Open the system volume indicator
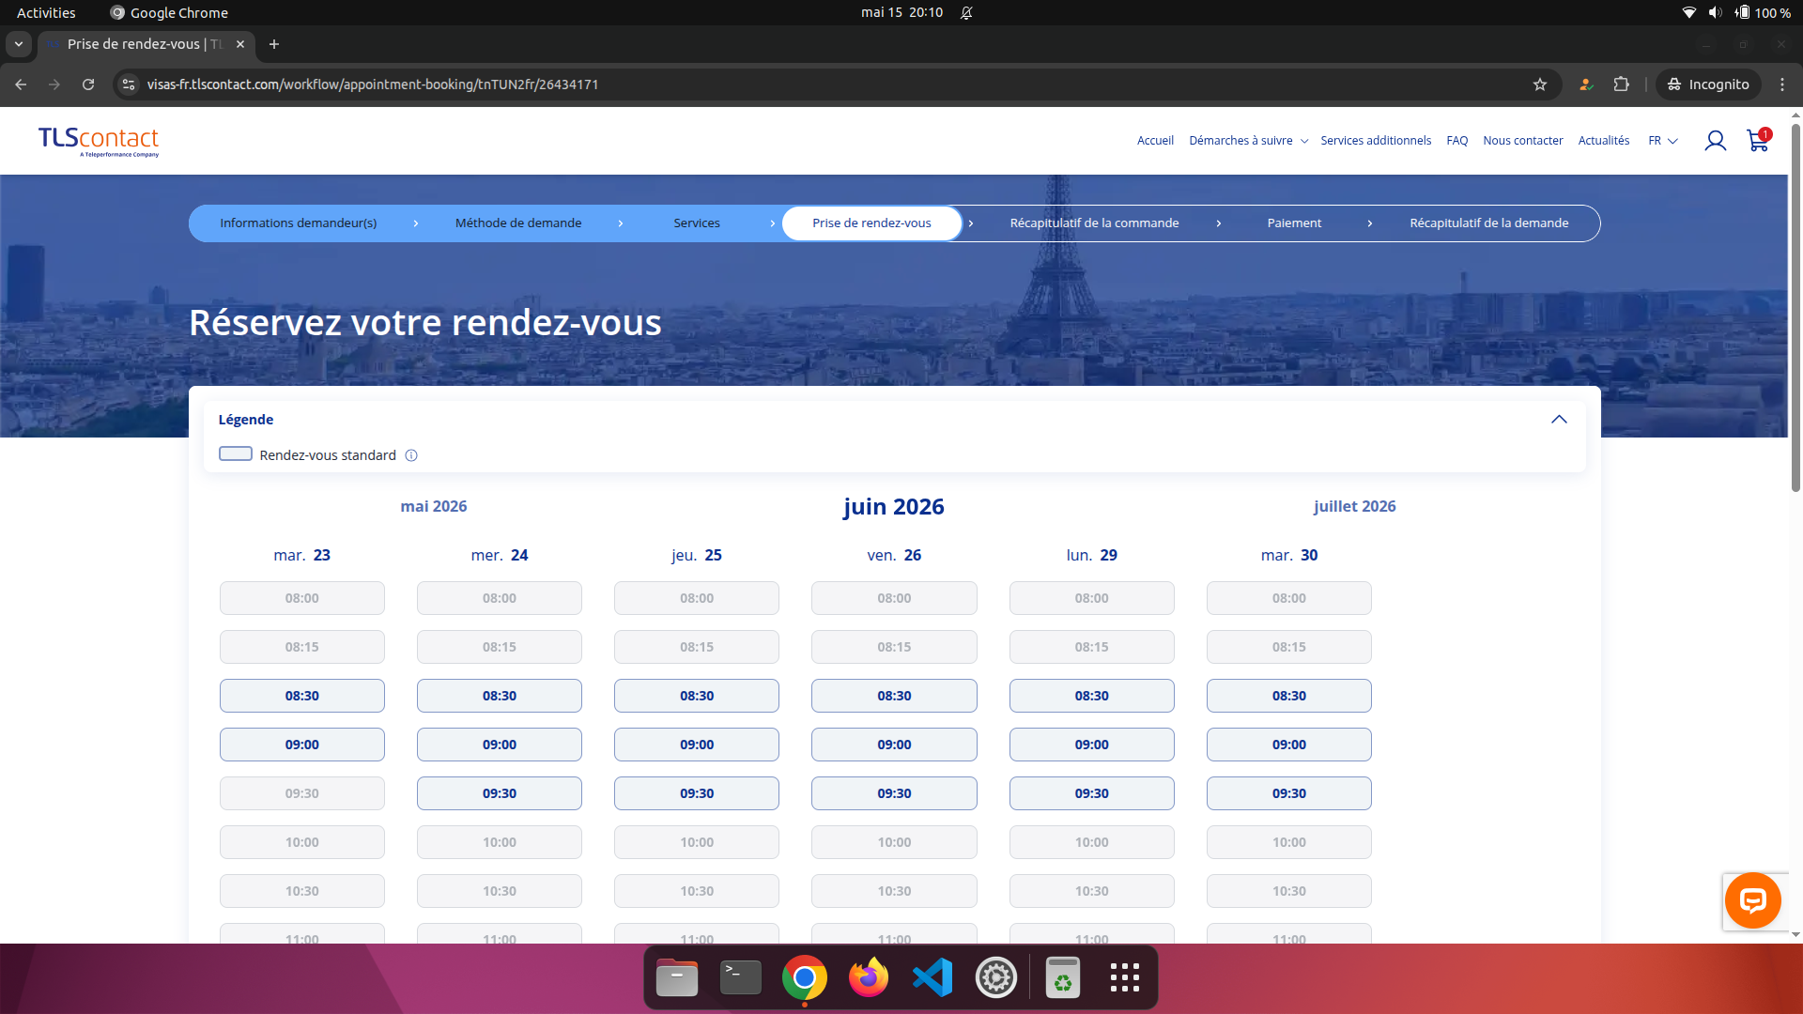1803x1014 pixels. [x=1716, y=12]
